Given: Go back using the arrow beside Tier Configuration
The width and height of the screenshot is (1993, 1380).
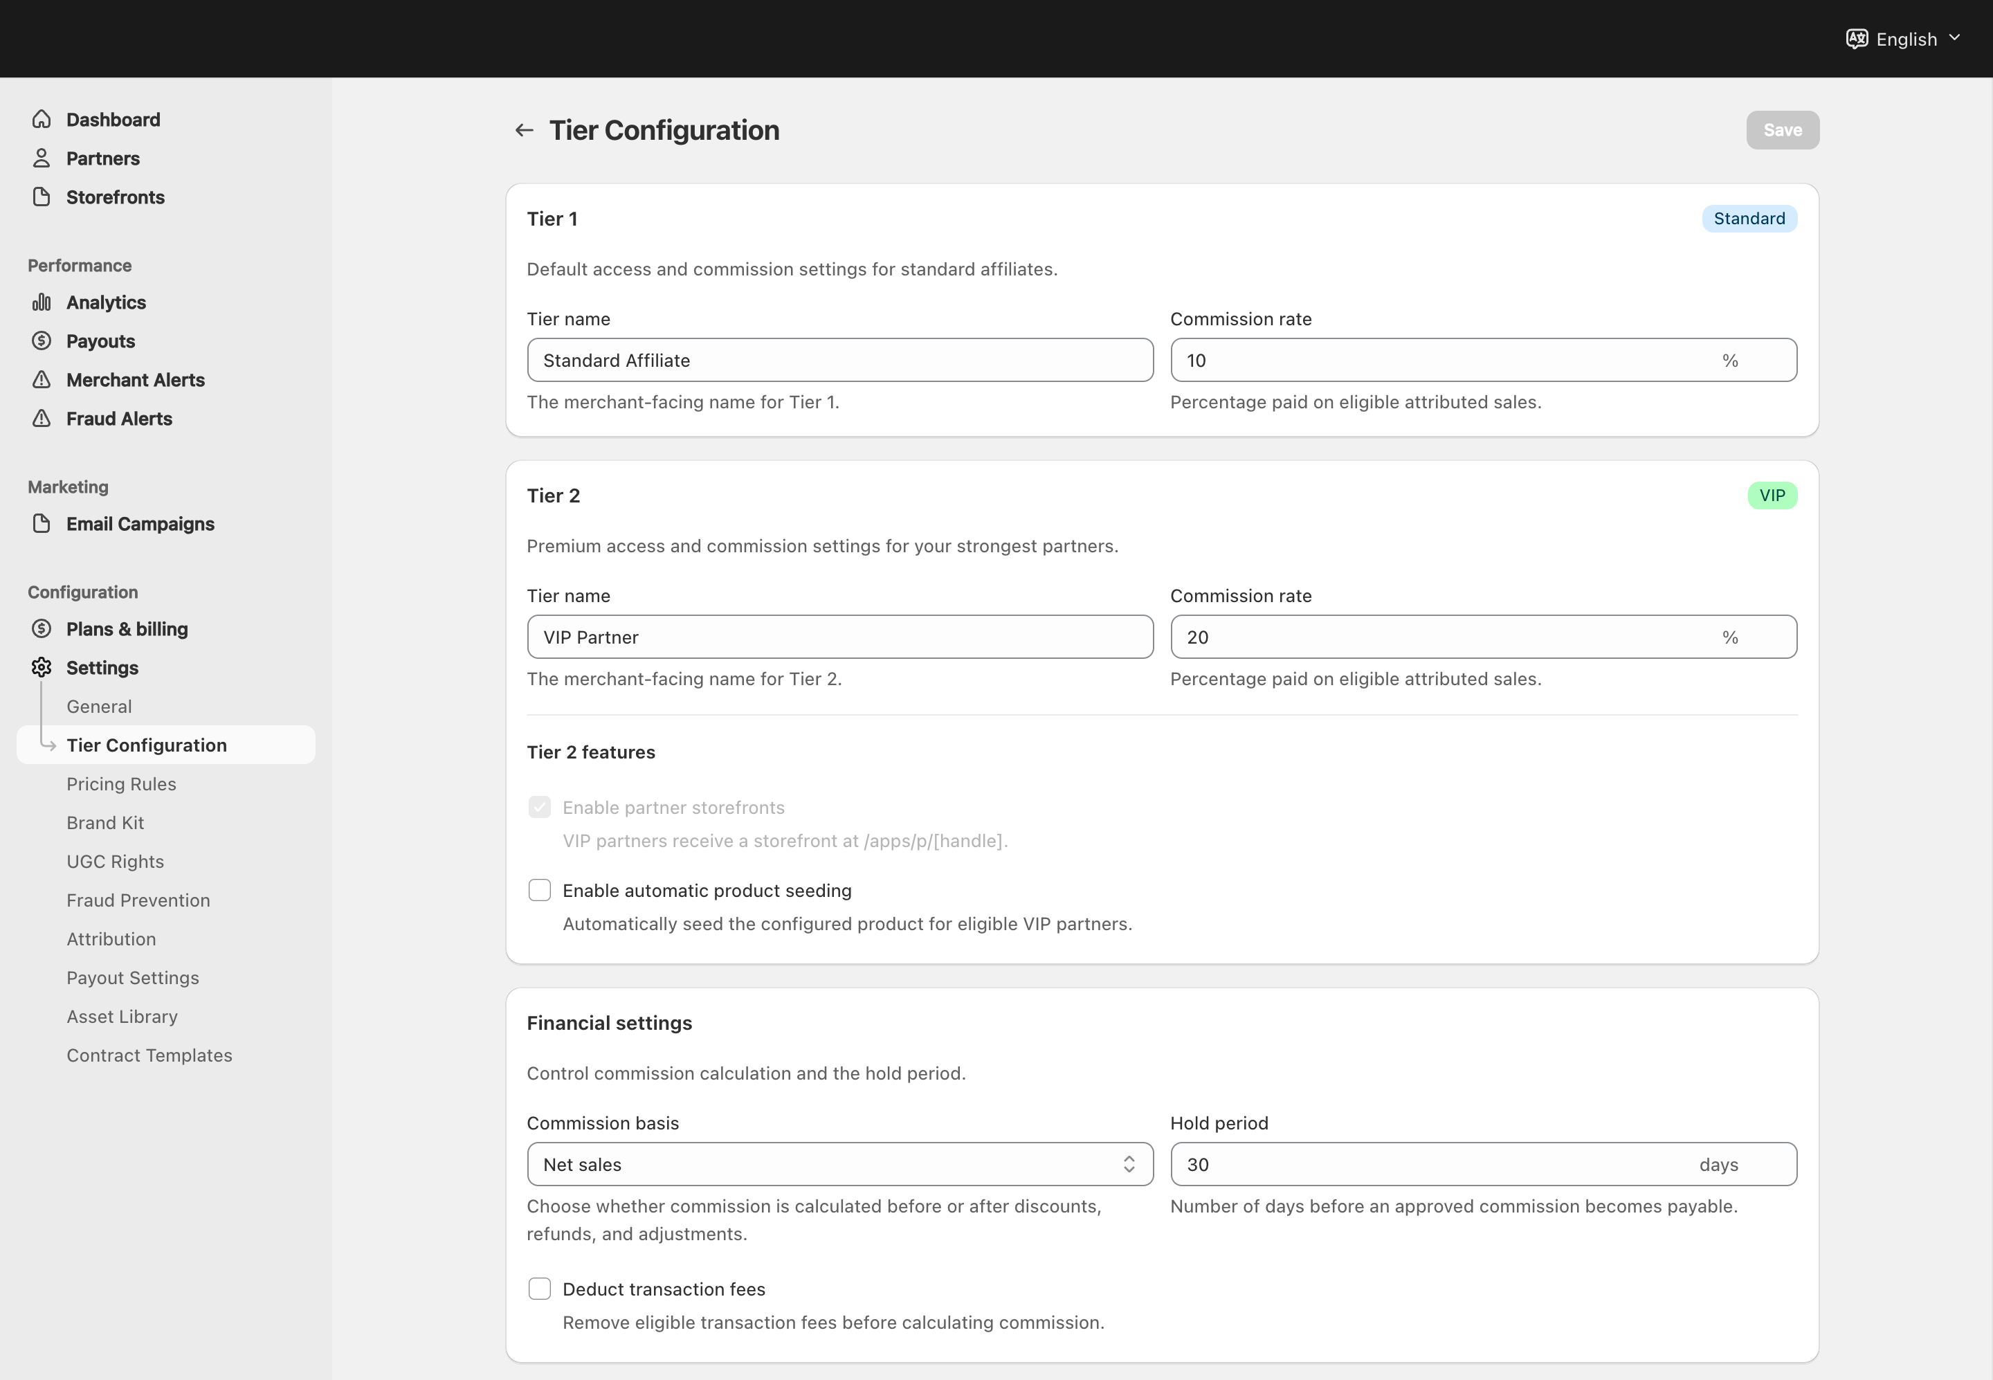Looking at the screenshot, I should pos(524,131).
